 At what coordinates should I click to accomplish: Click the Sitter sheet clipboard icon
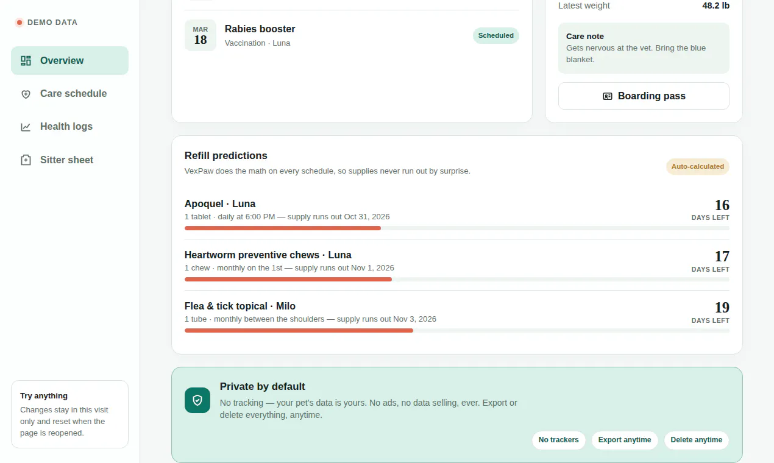click(26, 160)
